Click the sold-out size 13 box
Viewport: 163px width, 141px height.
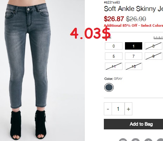point(133,66)
